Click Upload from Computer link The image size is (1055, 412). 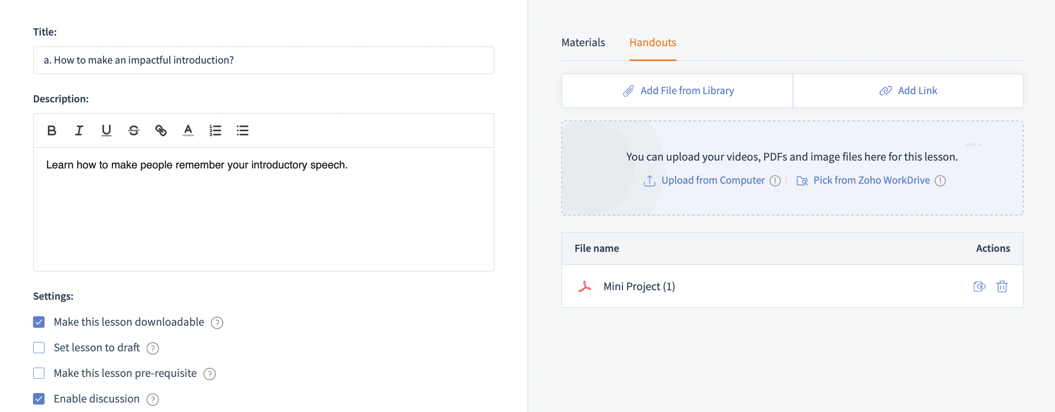point(712,180)
